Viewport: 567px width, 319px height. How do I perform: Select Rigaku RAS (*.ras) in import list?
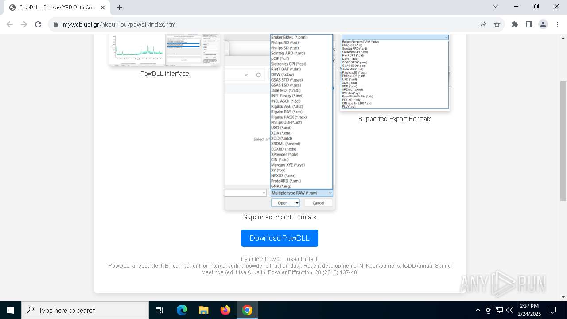pos(287,112)
